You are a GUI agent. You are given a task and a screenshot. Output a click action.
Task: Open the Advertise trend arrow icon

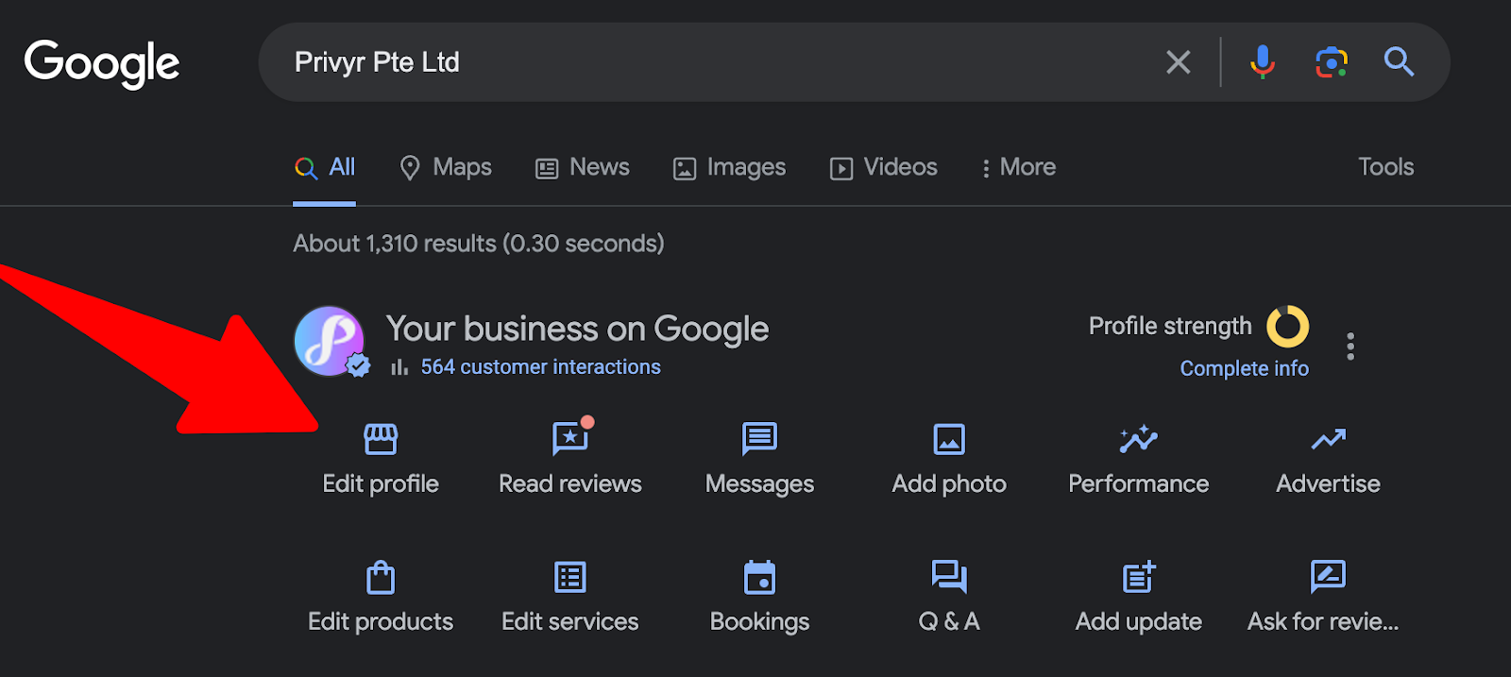point(1328,439)
